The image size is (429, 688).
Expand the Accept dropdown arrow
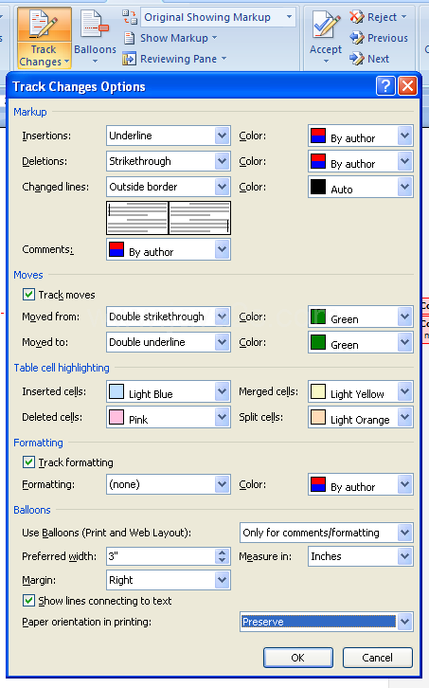326,61
